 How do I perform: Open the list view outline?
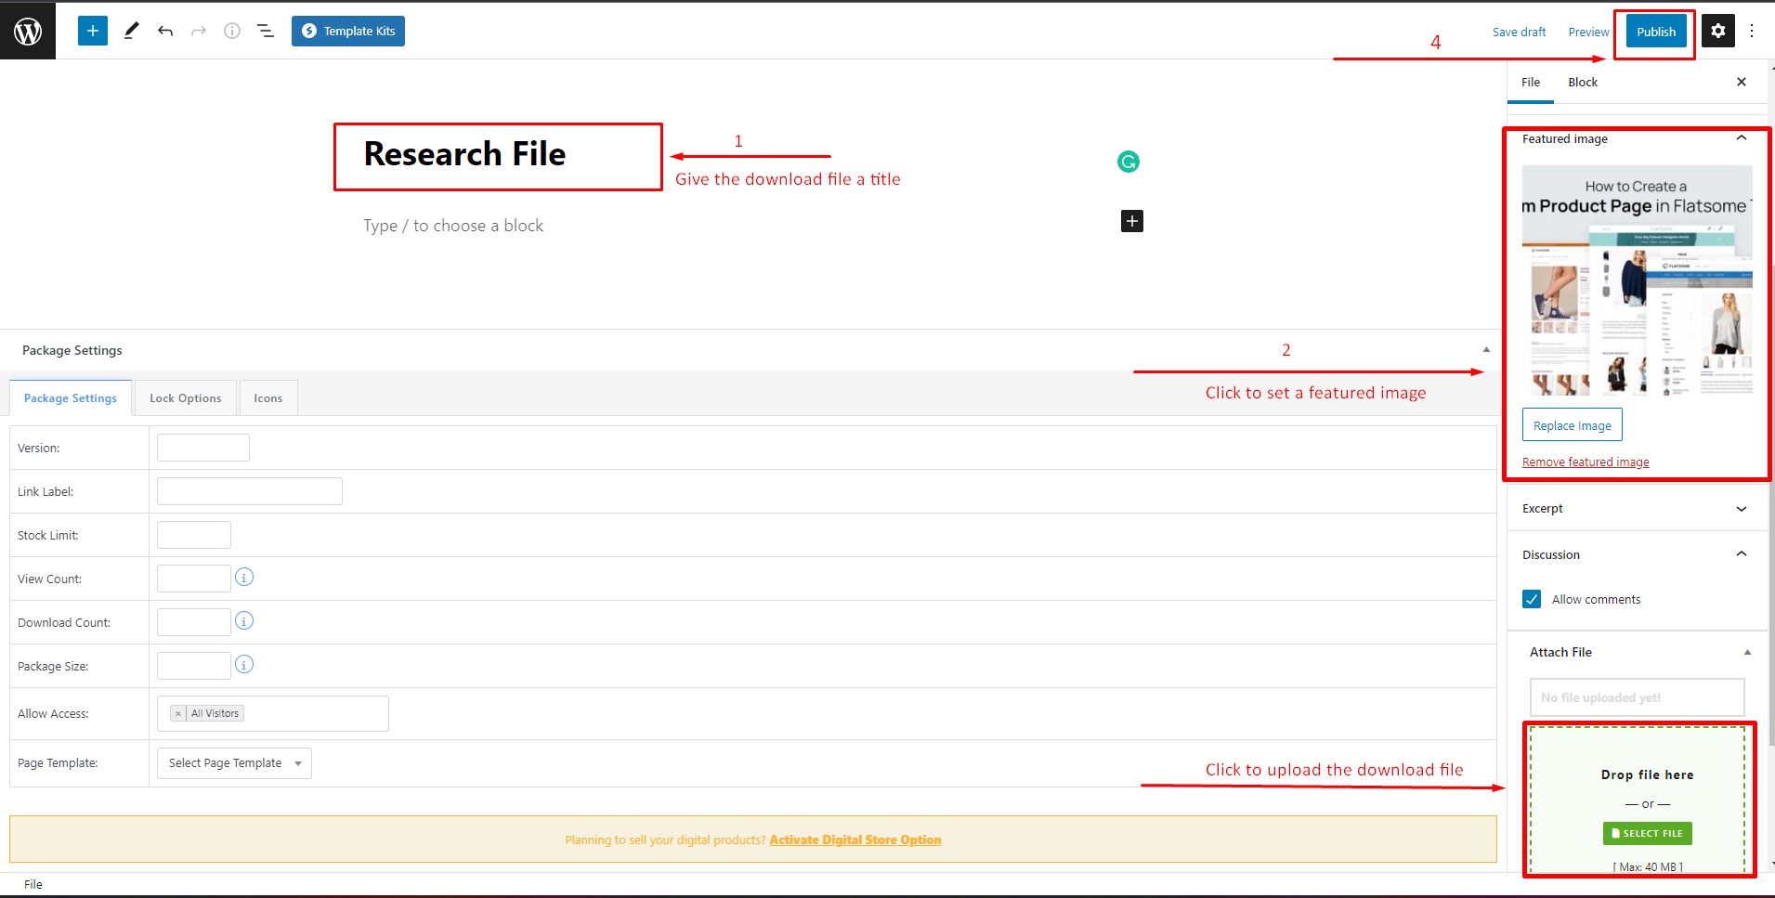(266, 31)
